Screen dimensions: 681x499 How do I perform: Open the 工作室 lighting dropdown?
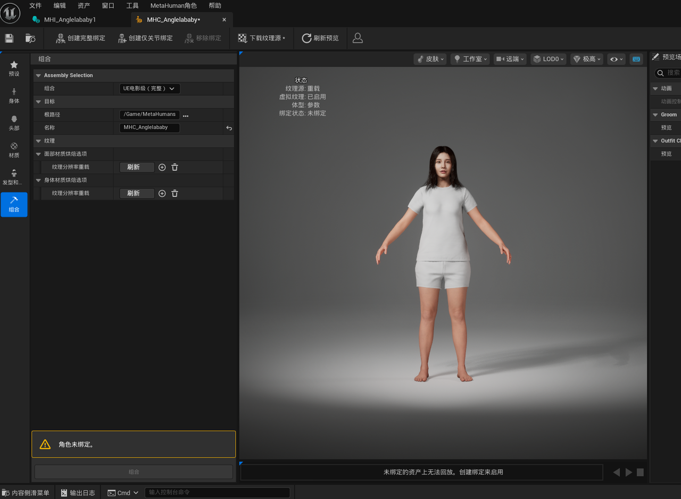tap(470, 59)
